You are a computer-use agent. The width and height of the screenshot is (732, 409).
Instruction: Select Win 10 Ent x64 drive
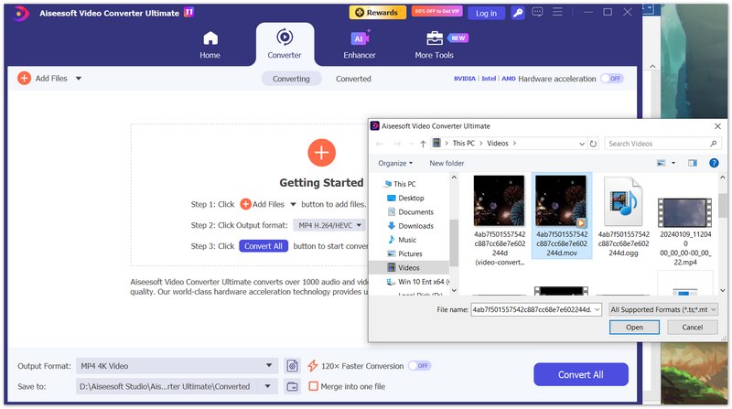(417, 282)
